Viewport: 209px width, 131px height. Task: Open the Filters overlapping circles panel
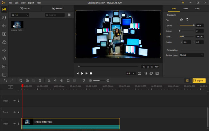4,42
